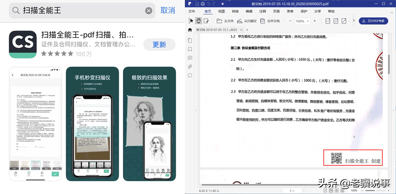Open the CS app icon in results
The width and height of the screenshot is (396, 194).
pos(23,44)
